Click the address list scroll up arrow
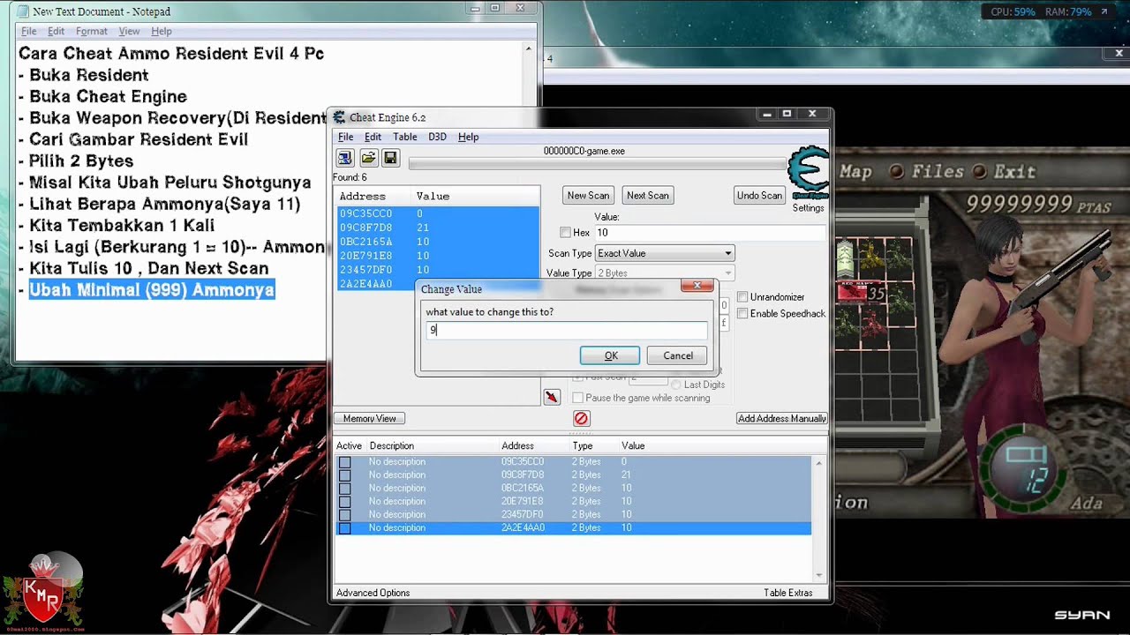The image size is (1130, 635). point(819,463)
